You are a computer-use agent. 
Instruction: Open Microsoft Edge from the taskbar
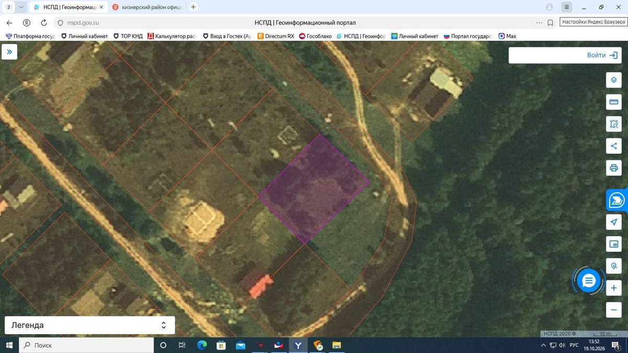[x=201, y=345]
